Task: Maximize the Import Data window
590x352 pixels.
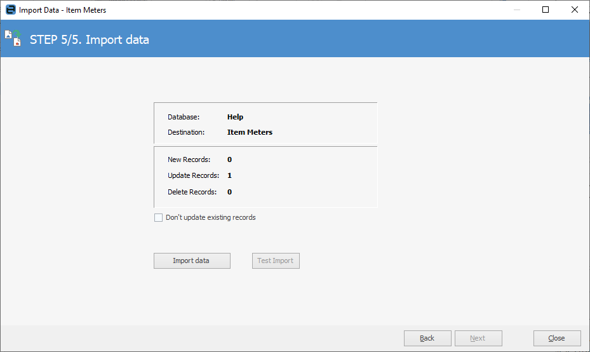Action: [546, 10]
